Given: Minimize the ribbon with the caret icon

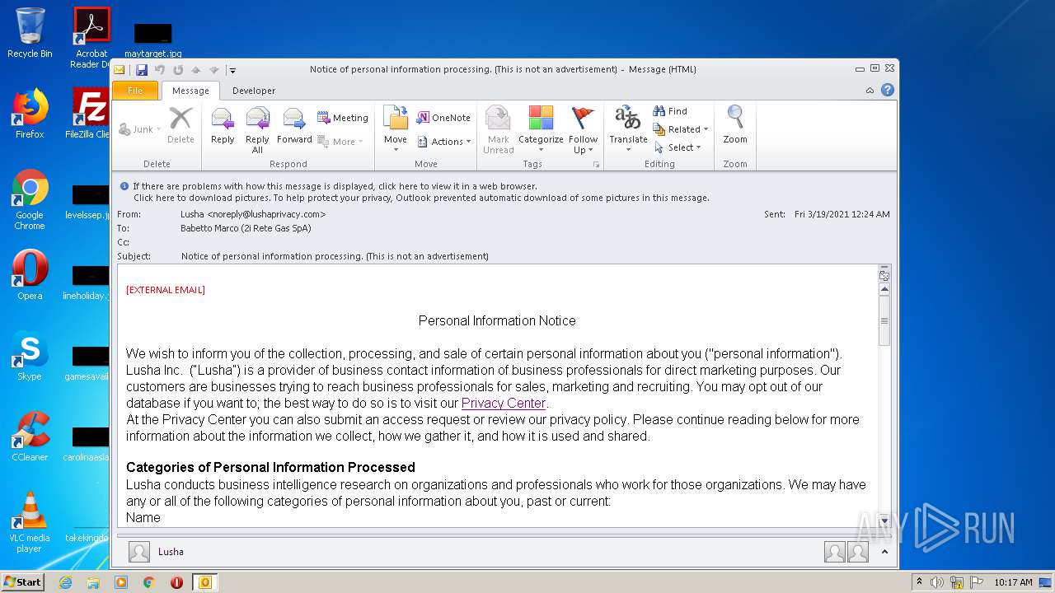Looking at the screenshot, I should point(870,91).
